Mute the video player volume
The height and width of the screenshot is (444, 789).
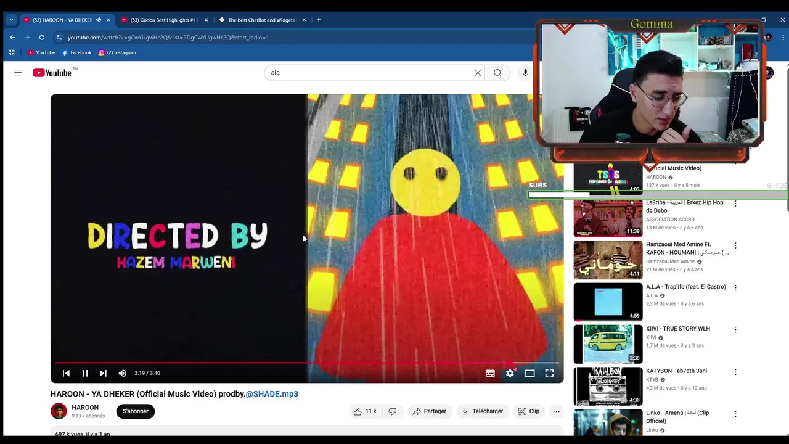(122, 373)
